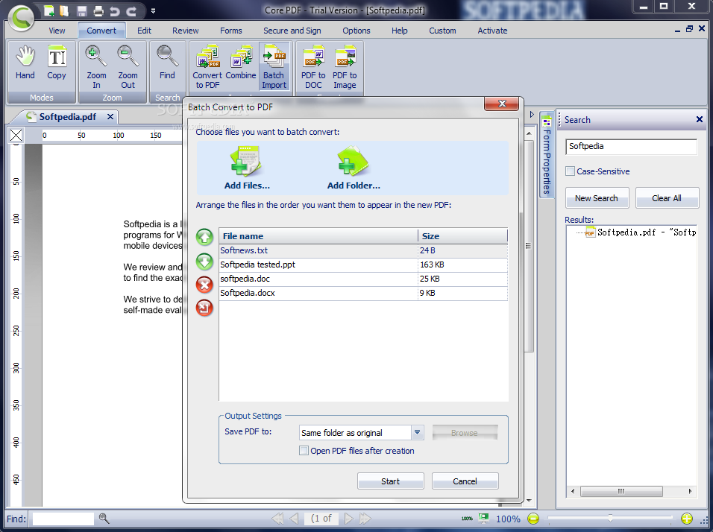The width and height of the screenshot is (713, 532).
Task: Click the small 100% actual-size icon
Action: point(467,519)
